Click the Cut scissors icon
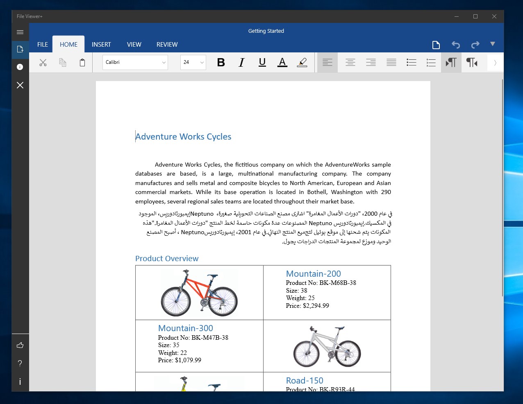This screenshot has height=404, width=523. click(x=43, y=63)
